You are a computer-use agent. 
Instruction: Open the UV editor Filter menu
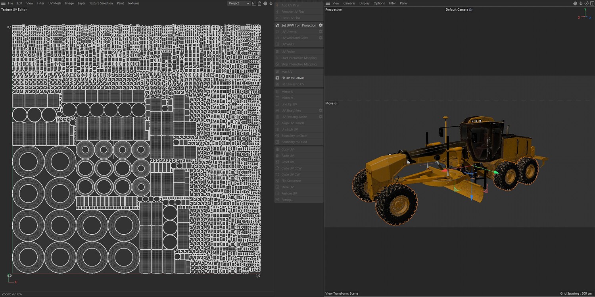tap(41, 3)
